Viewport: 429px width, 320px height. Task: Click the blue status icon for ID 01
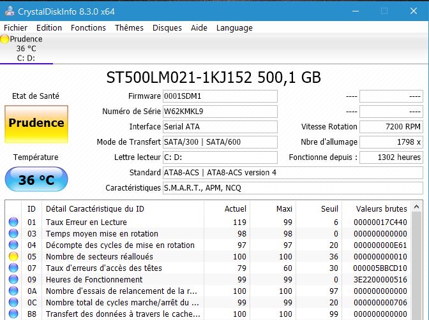click(13, 222)
